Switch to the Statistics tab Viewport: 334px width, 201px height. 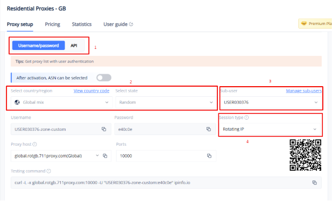[x=82, y=24]
